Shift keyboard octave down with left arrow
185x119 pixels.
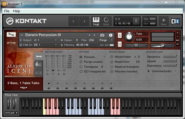6,113
